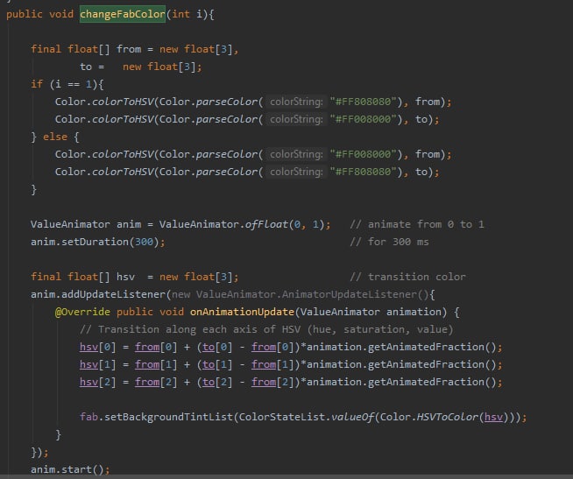Viewport: 573px width, 479px height.
Task: Click the '// transition color' comment
Action: click(407, 277)
